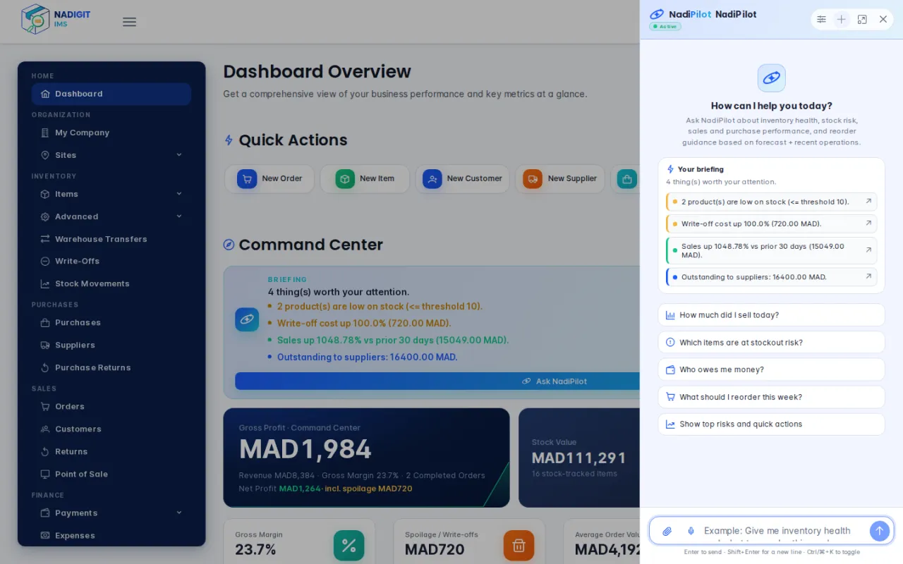Click the Gross Profit MAD1,984 card
This screenshot has height=564, width=903.
point(366,458)
